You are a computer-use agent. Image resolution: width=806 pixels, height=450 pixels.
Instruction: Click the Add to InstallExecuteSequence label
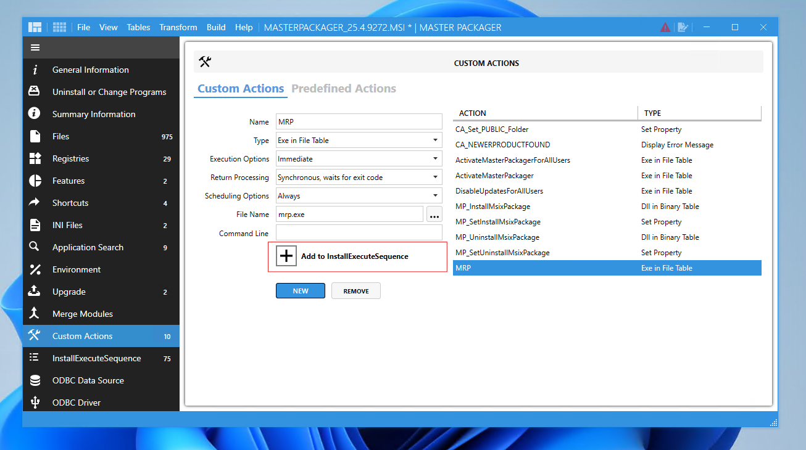click(355, 256)
